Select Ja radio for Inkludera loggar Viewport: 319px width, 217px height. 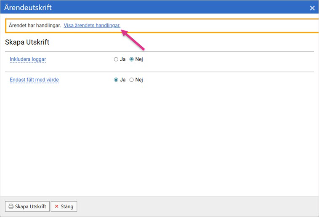tap(116, 59)
